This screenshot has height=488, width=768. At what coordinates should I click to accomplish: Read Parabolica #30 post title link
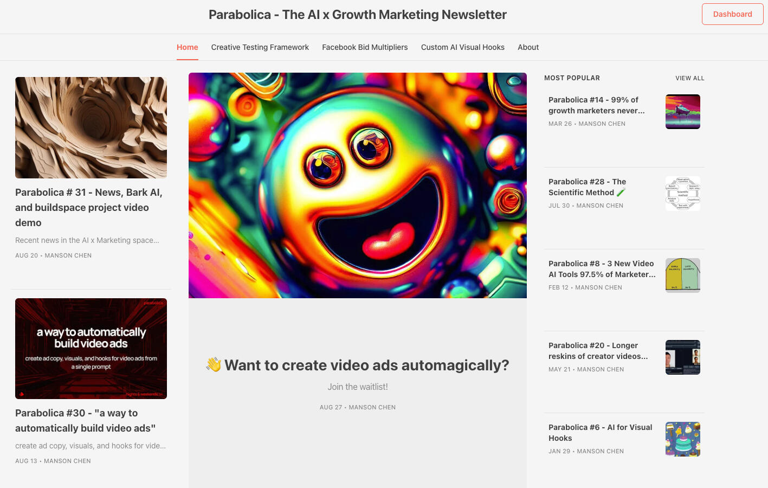pyautogui.click(x=85, y=421)
